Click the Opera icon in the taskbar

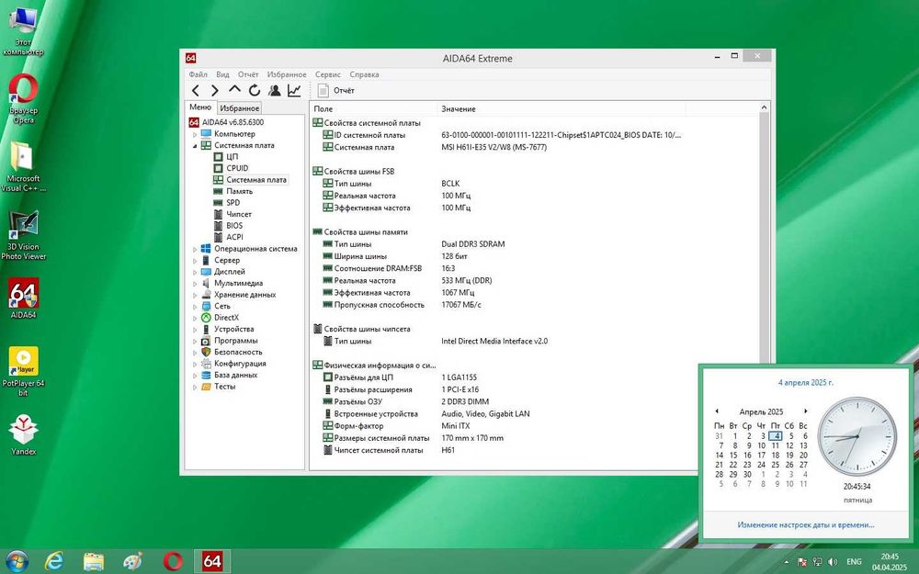pos(173,560)
